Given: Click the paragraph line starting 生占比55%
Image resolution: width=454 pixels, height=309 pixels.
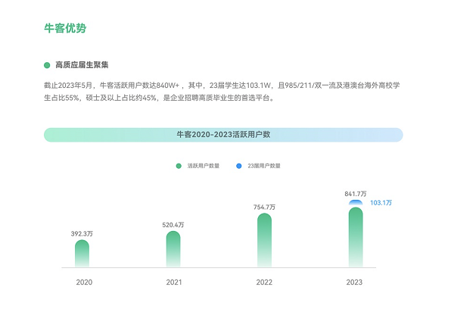Looking at the screenshot, I should pyautogui.click(x=159, y=98).
